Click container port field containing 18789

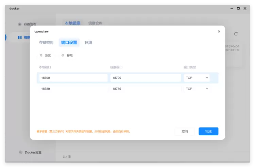click(145, 89)
